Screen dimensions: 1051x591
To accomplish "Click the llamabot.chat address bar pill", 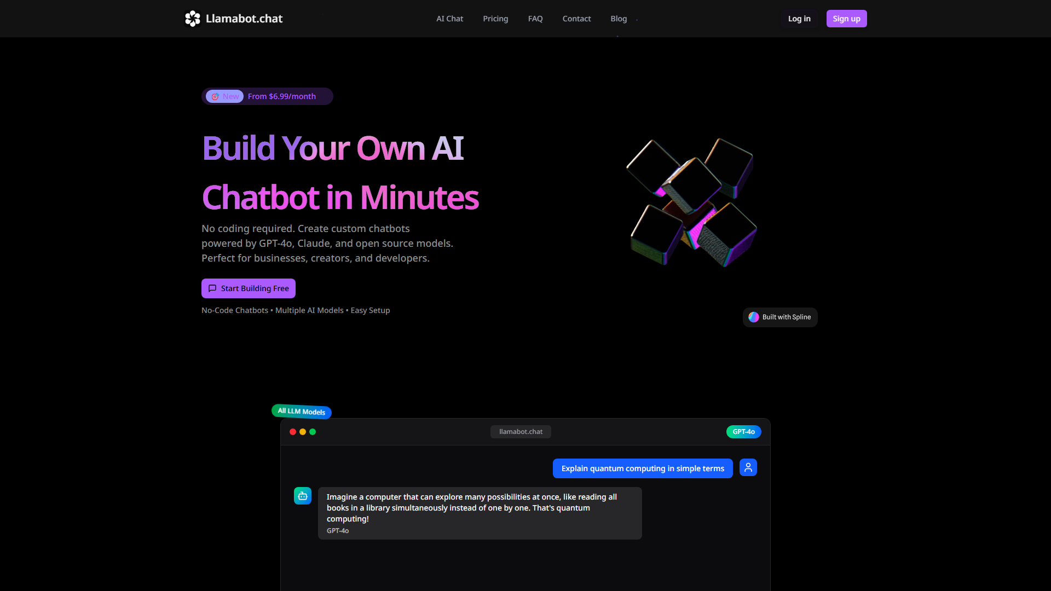I will click(521, 432).
